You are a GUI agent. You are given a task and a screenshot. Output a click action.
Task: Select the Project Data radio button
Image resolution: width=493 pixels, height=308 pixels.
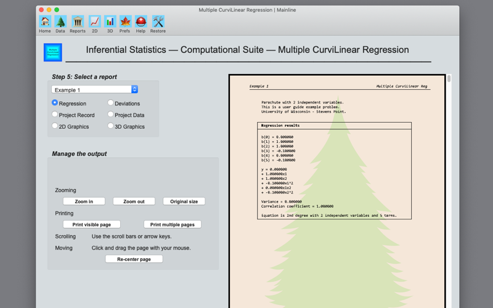click(110, 114)
